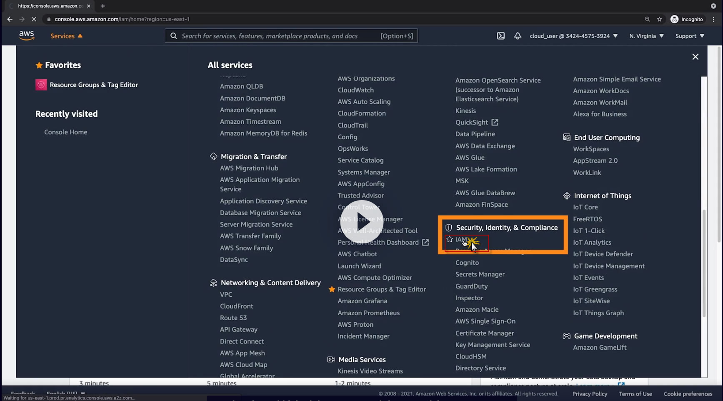Close the services menu with the X
The height and width of the screenshot is (401, 723).
pos(695,57)
